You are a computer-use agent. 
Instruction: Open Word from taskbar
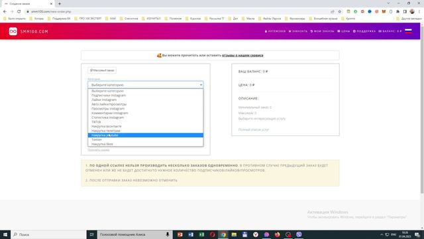191,234
